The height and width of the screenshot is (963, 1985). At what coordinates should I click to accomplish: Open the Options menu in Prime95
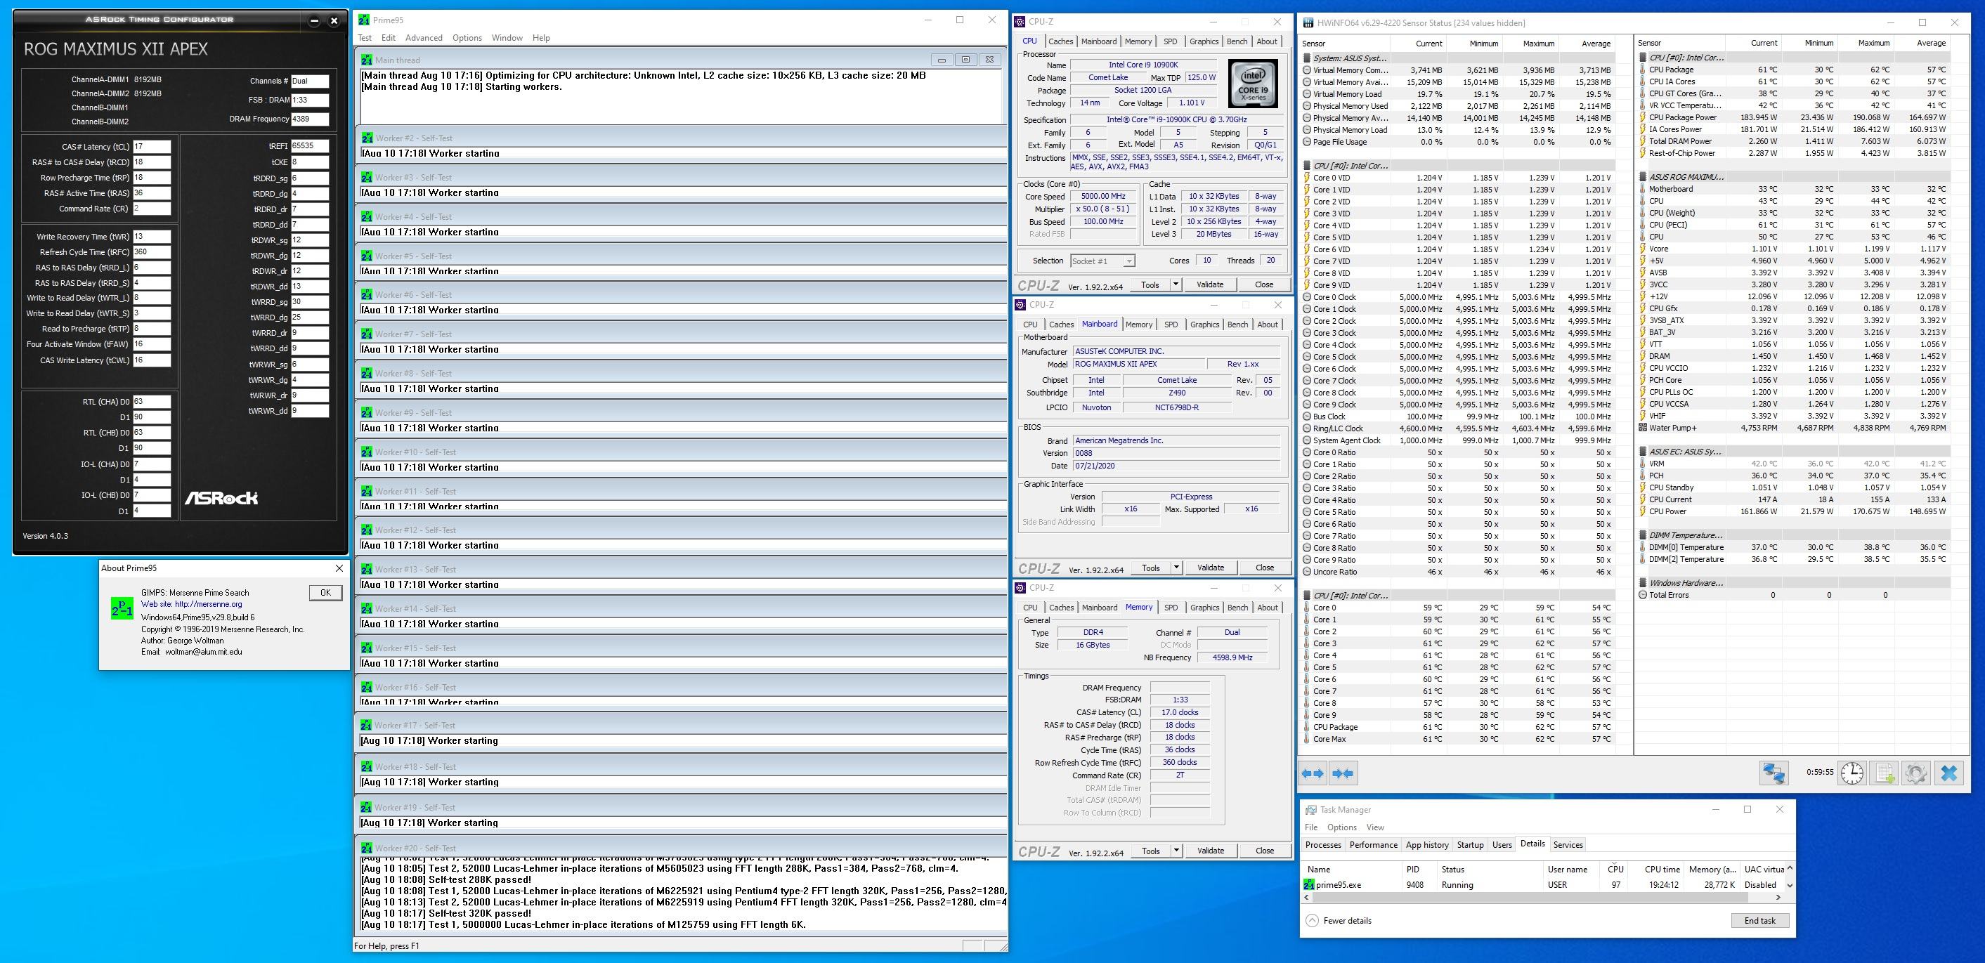point(467,38)
